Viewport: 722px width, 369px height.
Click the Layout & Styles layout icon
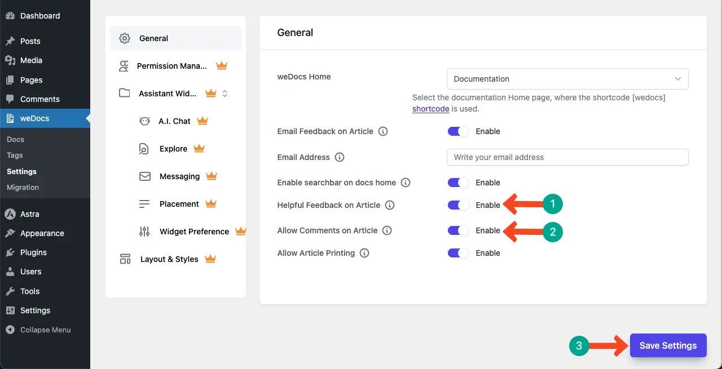coord(125,259)
